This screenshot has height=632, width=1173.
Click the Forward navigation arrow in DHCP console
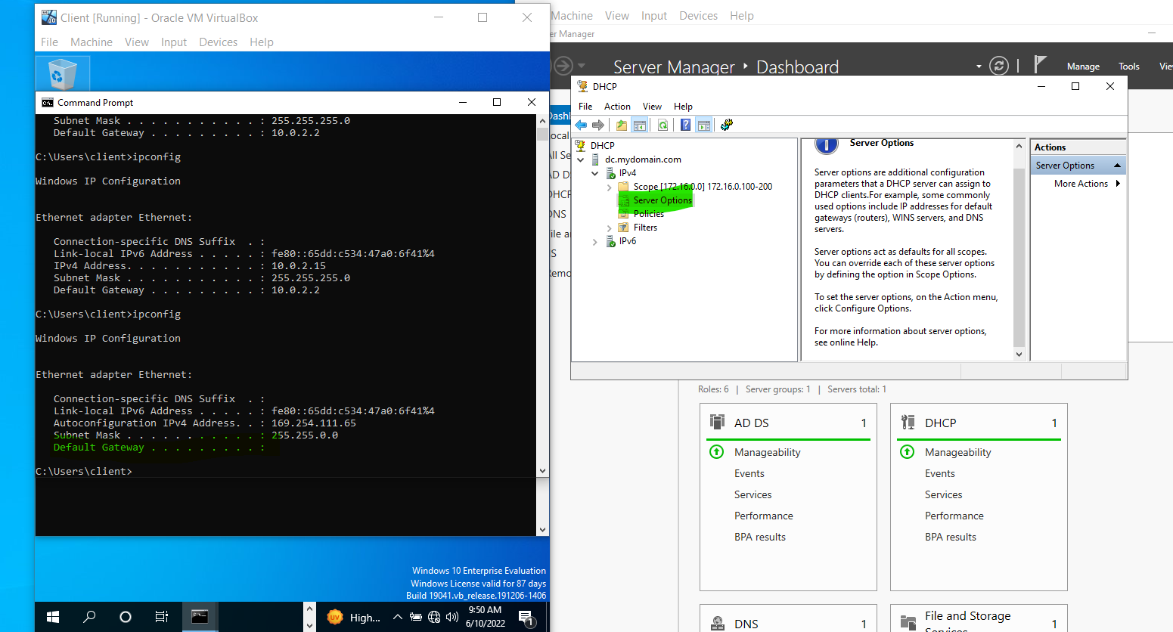click(x=597, y=125)
